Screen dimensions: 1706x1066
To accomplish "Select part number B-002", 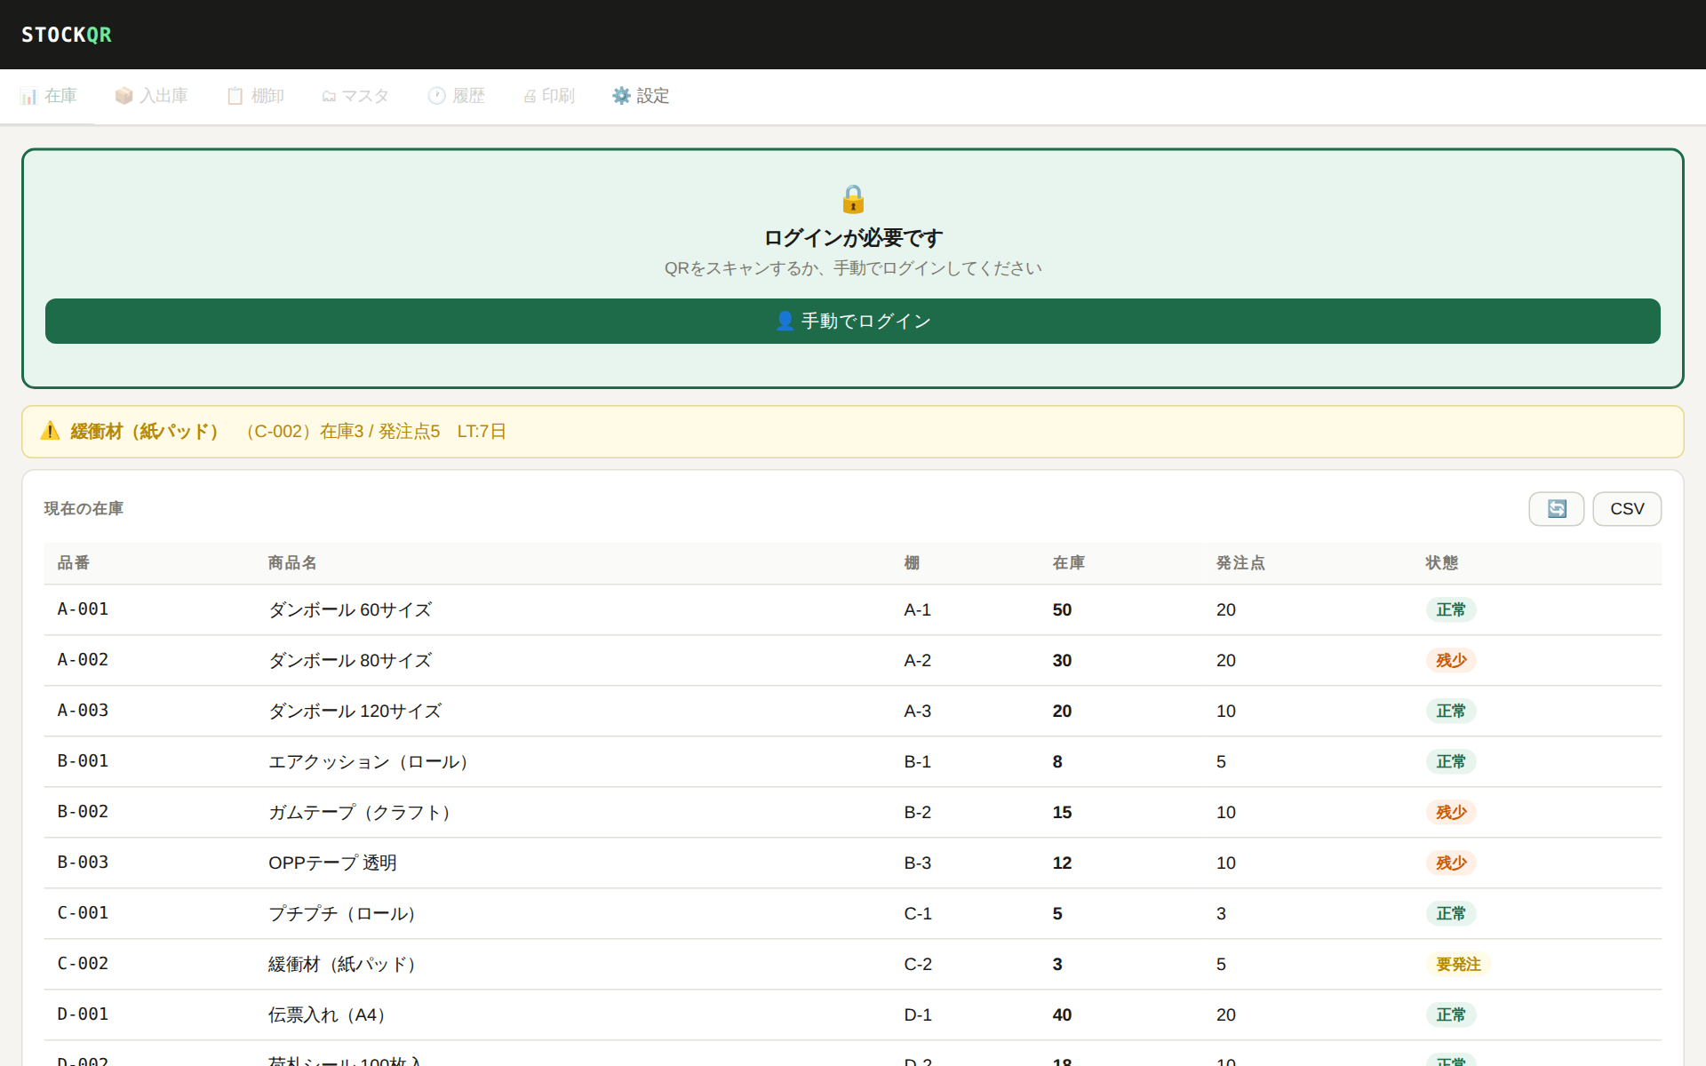I will (83, 812).
